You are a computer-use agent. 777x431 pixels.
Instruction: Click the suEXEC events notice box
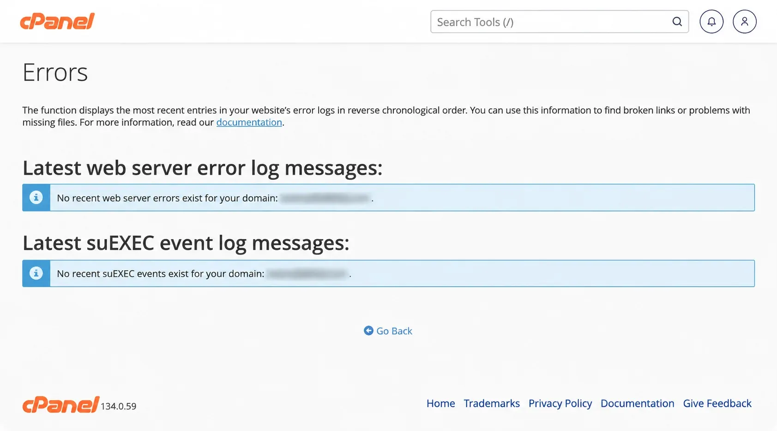point(388,273)
